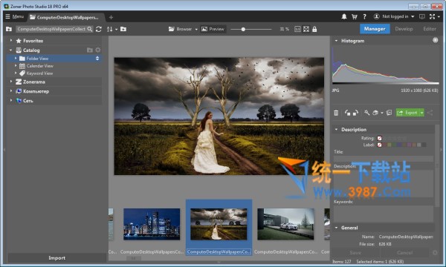446x267 pixels.
Task: Toggle the Preview mode button
Action: (x=213, y=29)
